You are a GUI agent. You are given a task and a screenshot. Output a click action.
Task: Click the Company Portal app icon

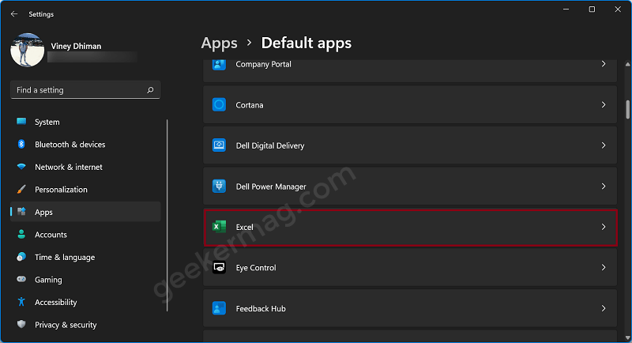pos(220,64)
